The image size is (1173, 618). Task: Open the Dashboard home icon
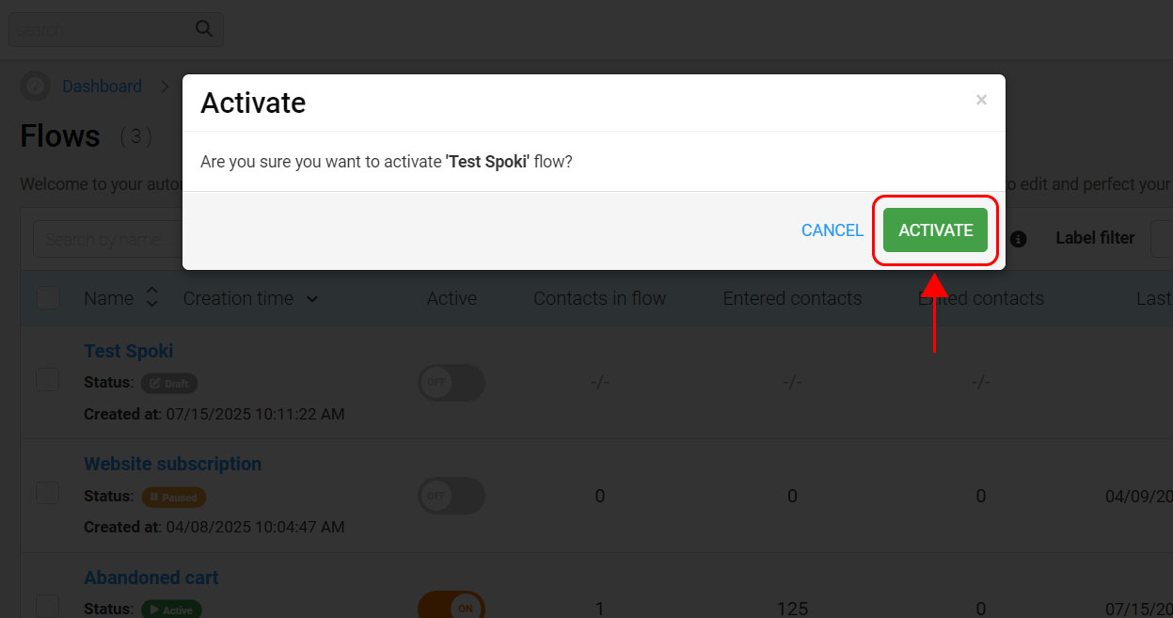click(35, 86)
